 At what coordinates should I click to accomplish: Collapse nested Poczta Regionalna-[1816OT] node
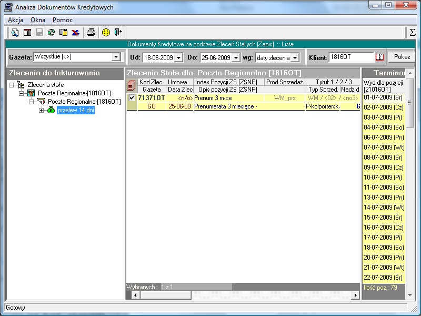[x=31, y=102]
